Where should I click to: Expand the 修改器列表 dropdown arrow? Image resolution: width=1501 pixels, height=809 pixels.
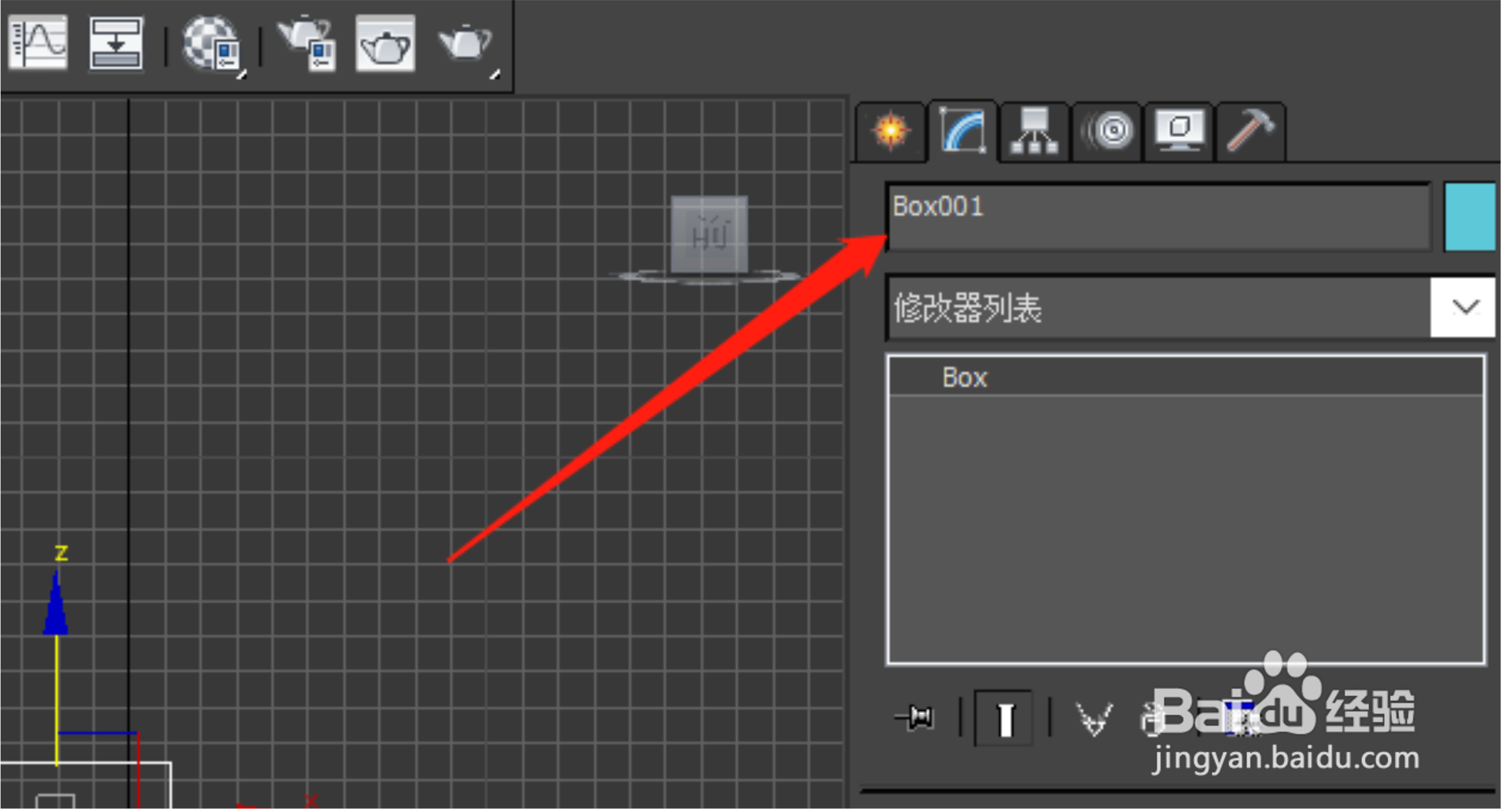pyautogui.click(x=1464, y=308)
